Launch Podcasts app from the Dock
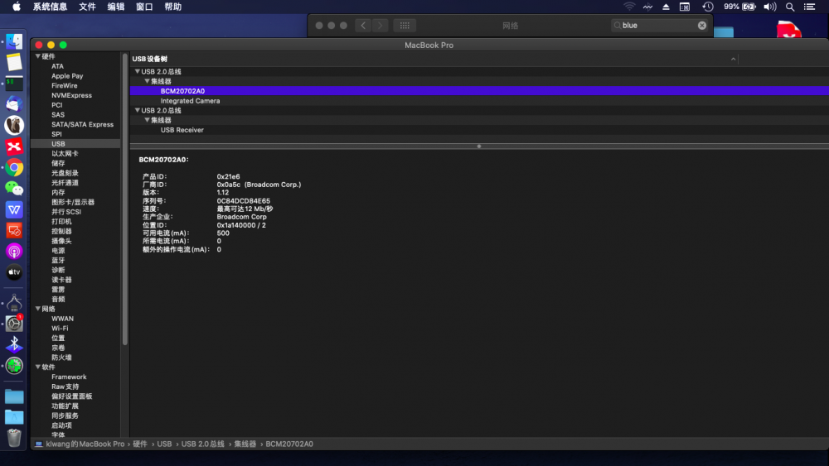Image resolution: width=829 pixels, height=466 pixels. [14, 251]
